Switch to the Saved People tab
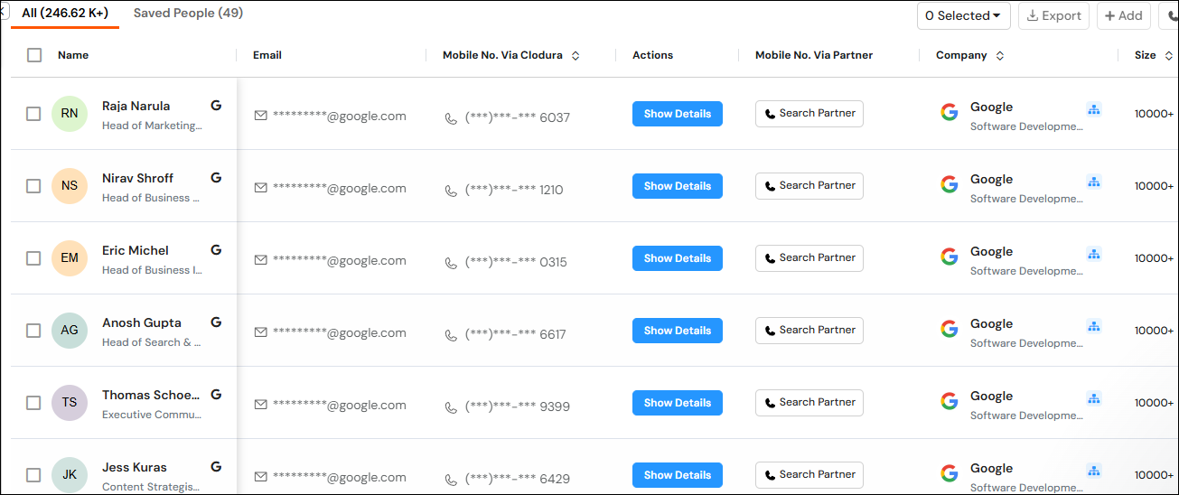The width and height of the screenshot is (1179, 495). click(x=188, y=14)
